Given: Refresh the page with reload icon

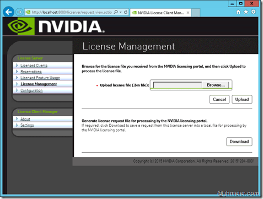Looking at the screenshot, I should 126,12.
